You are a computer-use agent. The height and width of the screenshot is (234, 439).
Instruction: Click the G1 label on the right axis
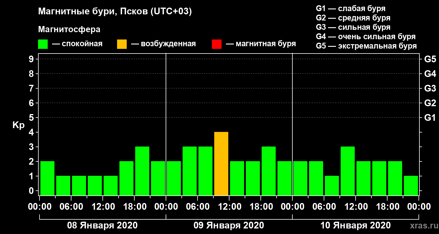pyautogui.click(x=430, y=118)
